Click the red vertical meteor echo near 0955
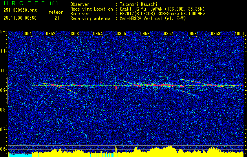 pos(116,87)
